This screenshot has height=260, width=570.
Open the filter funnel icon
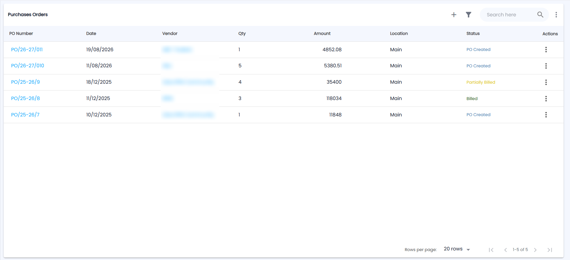click(468, 15)
